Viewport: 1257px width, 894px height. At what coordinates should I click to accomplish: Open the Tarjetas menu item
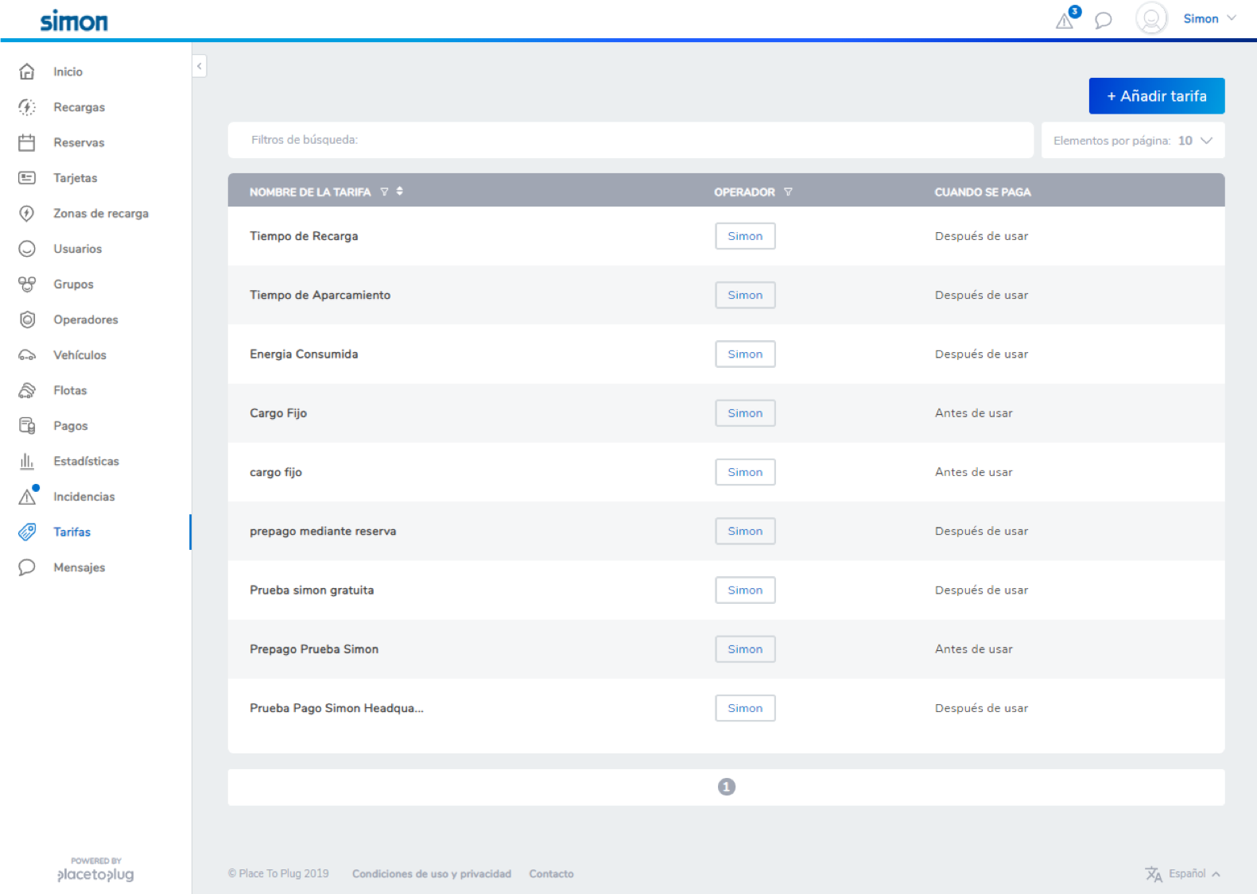(76, 178)
